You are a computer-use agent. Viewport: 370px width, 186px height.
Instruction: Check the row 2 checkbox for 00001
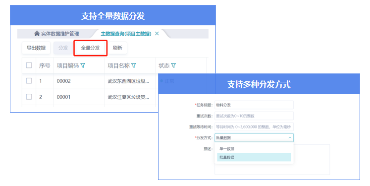tap(29, 97)
